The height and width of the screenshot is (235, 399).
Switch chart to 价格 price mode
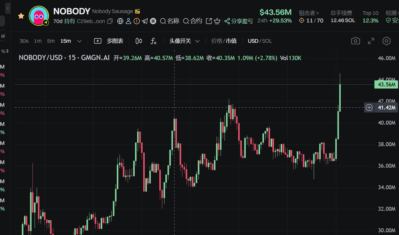tap(217, 41)
